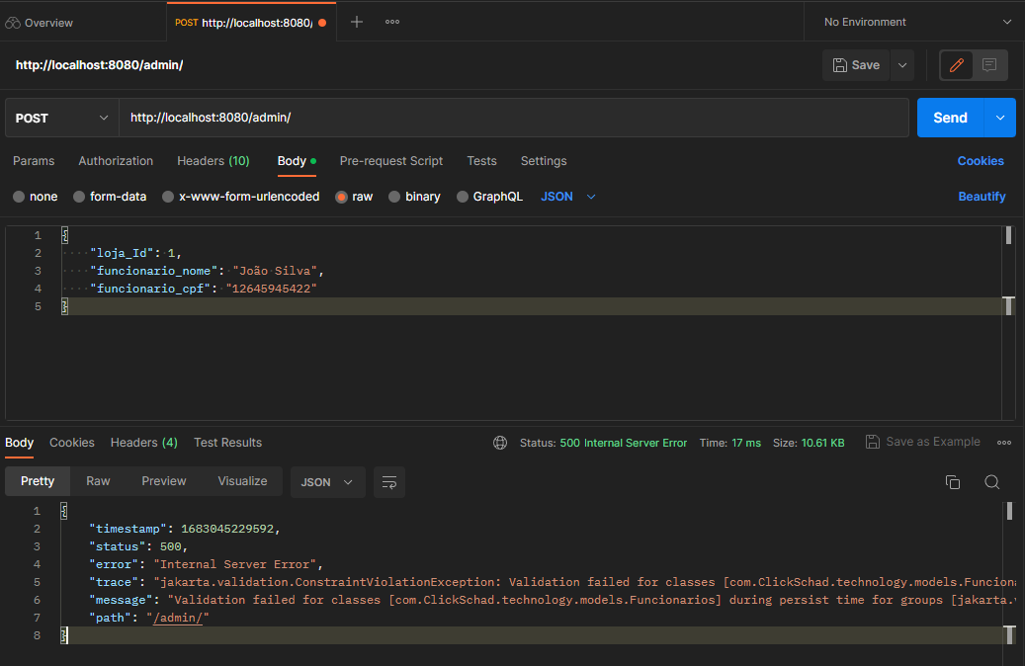Viewport: 1025px width, 666px height.
Task: Open the POST method dropdown
Action: click(61, 118)
